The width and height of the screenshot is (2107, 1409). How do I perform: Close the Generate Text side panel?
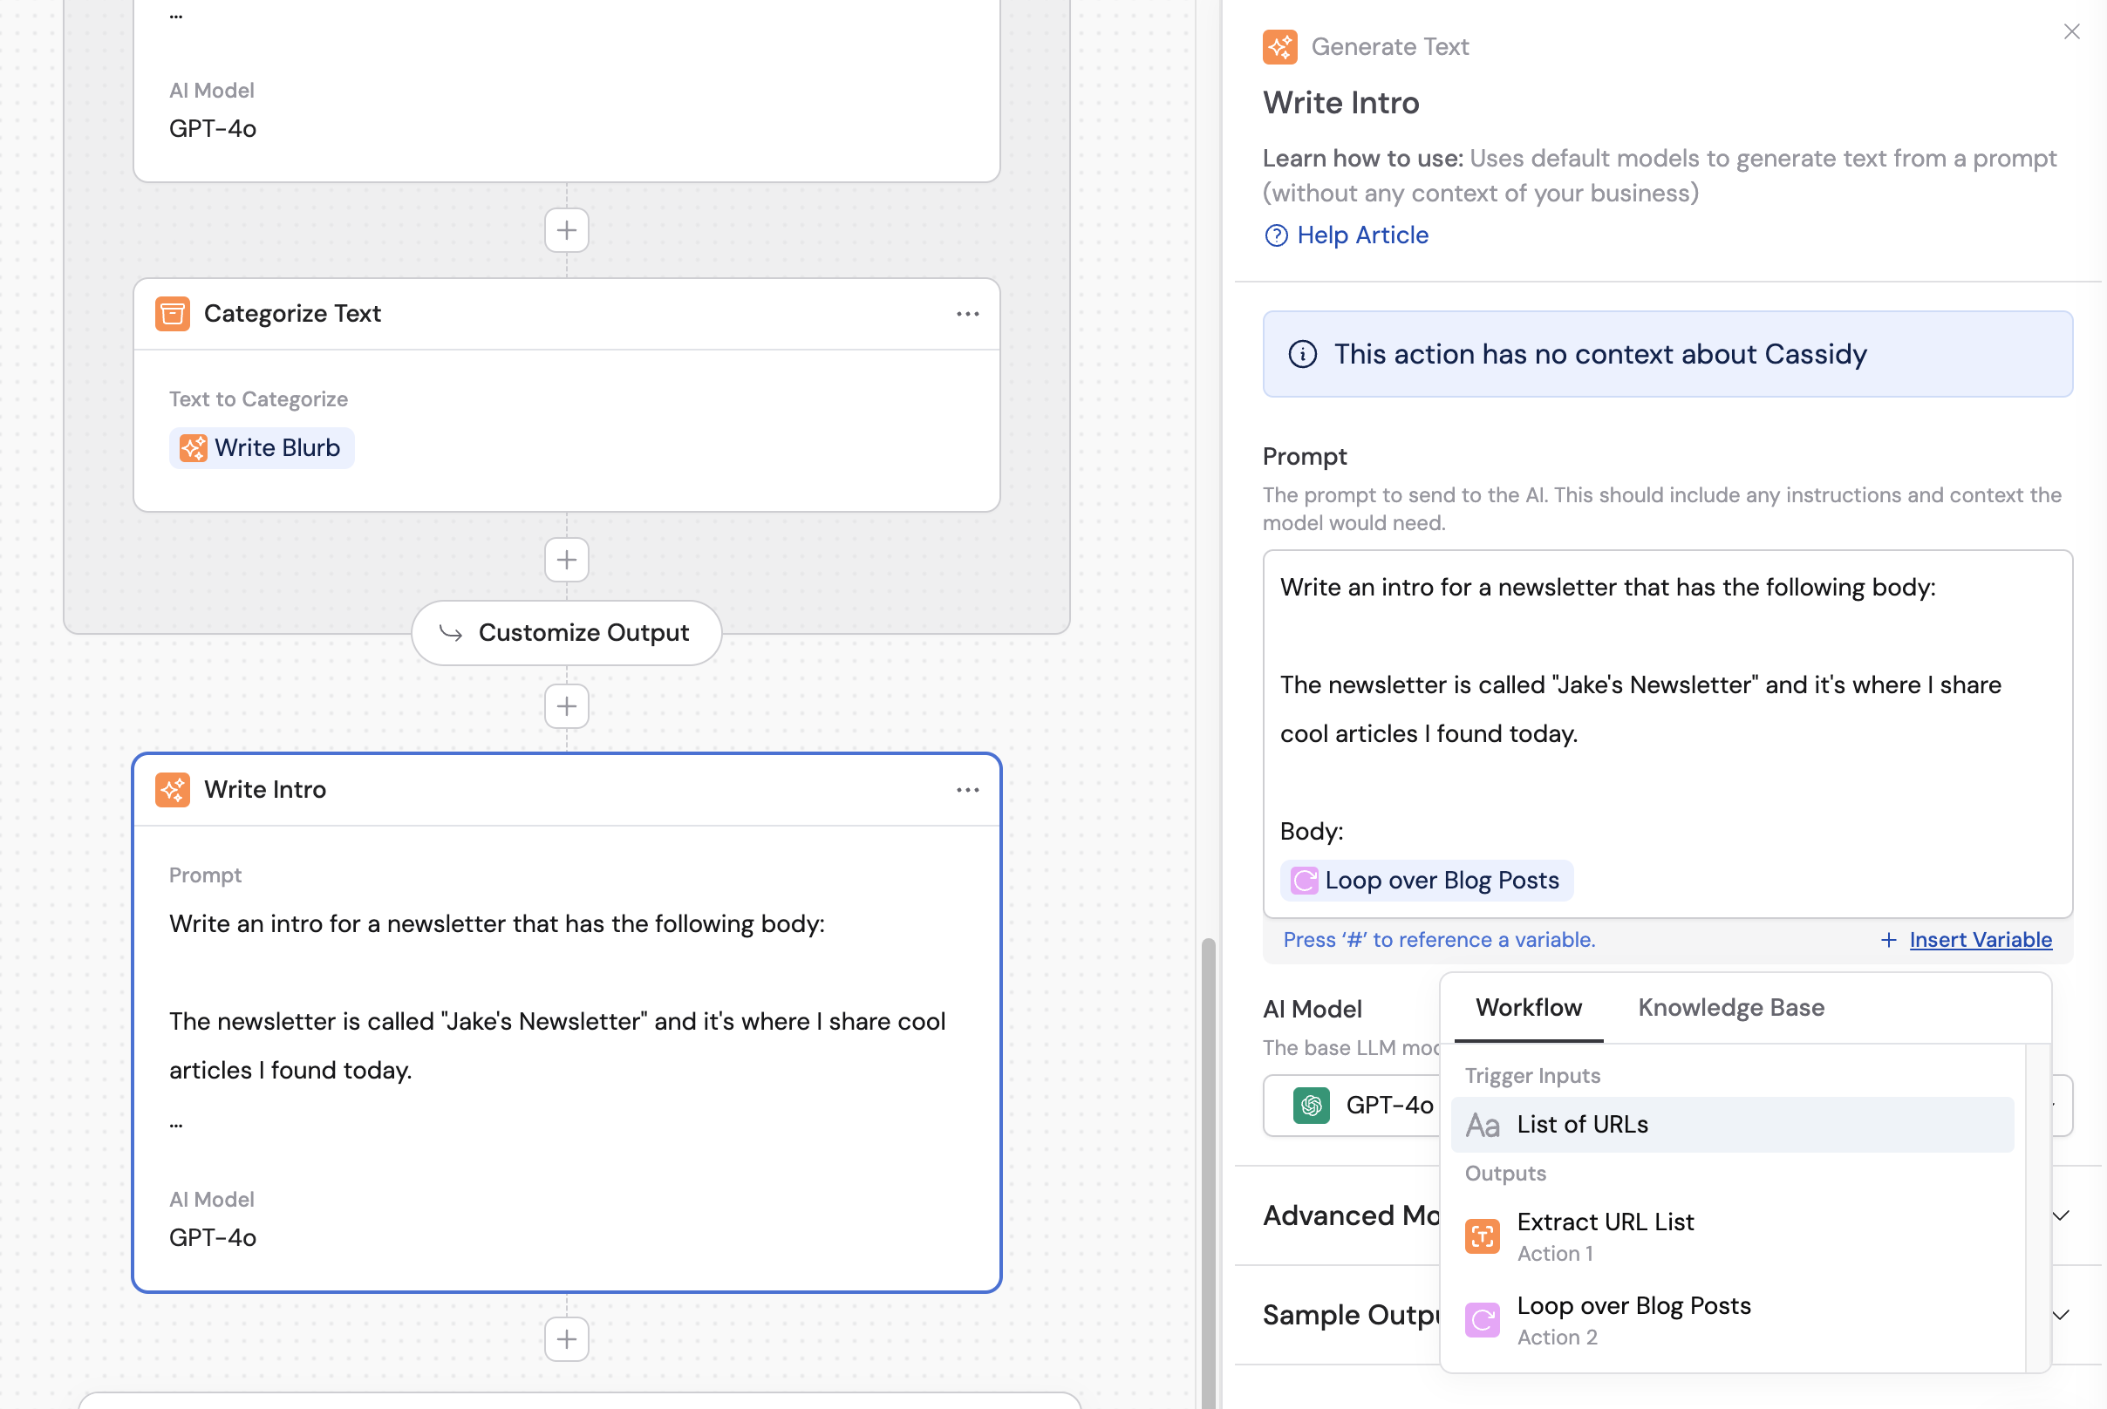(2071, 31)
